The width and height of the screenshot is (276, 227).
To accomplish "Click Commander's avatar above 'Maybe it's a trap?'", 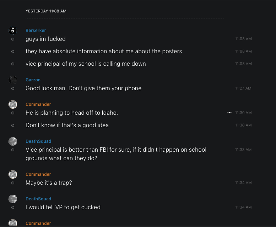I will (13, 174).
